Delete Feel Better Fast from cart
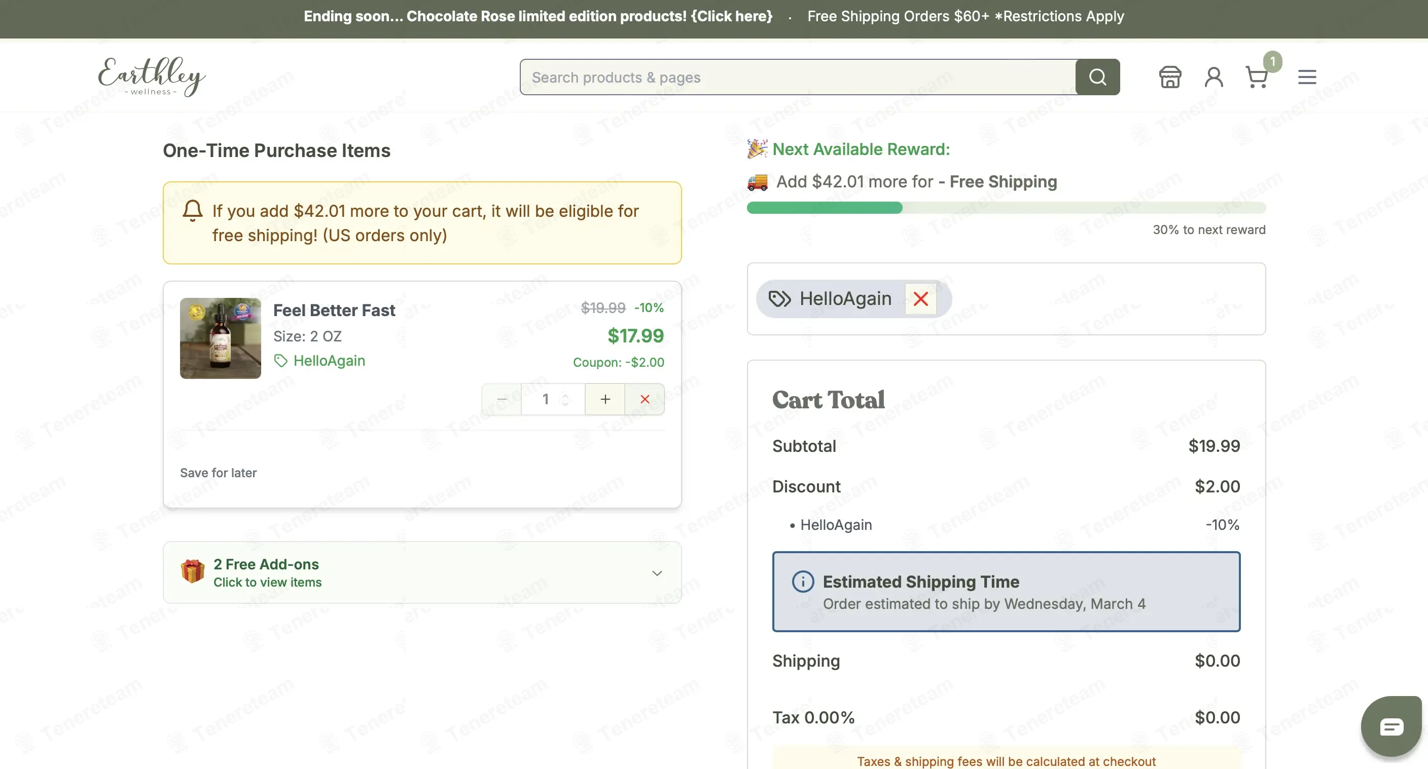Image resolution: width=1428 pixels, height=769 pixels. 645,399
